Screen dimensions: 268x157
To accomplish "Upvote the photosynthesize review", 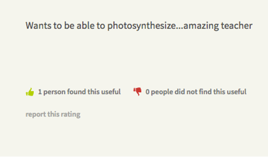I will 30,92.
